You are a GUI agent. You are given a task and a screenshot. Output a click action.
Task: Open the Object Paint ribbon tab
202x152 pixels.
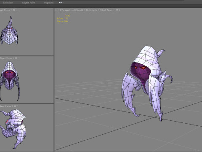29,3
